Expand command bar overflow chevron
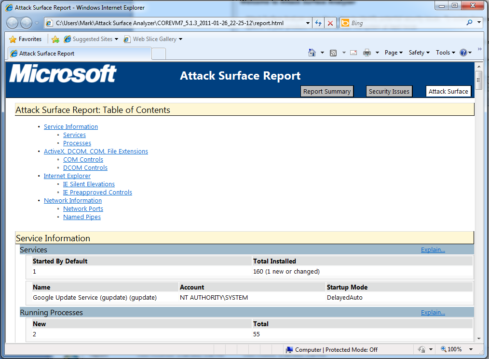The width and height of the screenshot is (489, 359). point(480,49)
